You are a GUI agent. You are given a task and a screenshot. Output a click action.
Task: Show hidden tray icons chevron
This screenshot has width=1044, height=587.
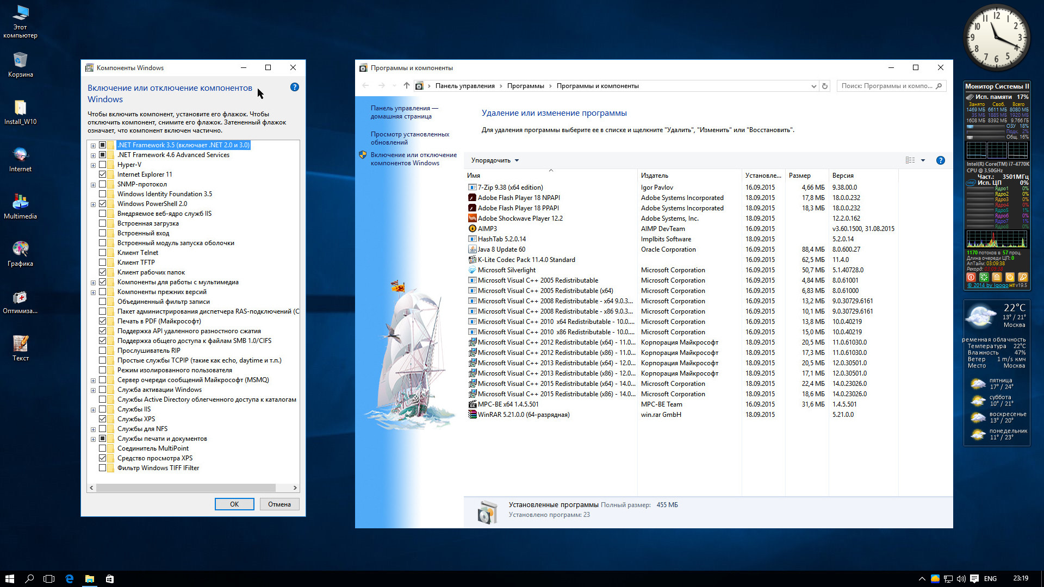point(922,579)
